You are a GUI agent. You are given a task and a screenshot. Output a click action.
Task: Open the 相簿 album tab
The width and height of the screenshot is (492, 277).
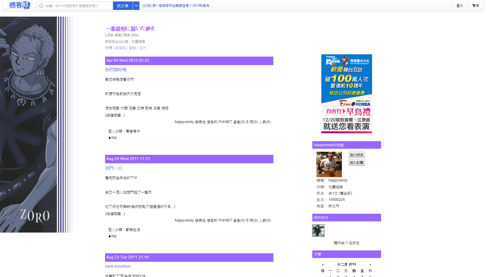point(109,48)
